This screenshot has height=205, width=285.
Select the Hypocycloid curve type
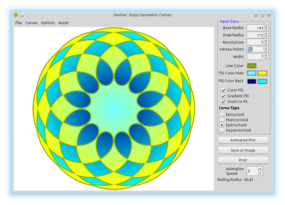click(x=222, y=120)
